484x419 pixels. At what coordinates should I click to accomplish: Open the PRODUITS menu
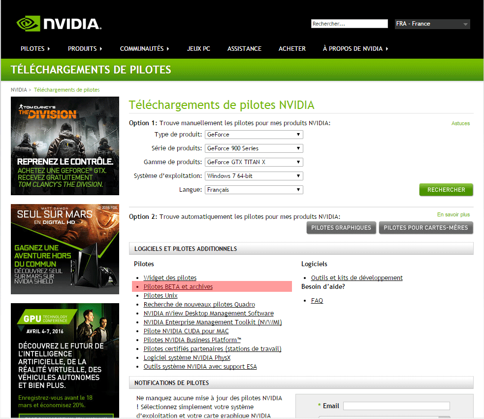85,48
